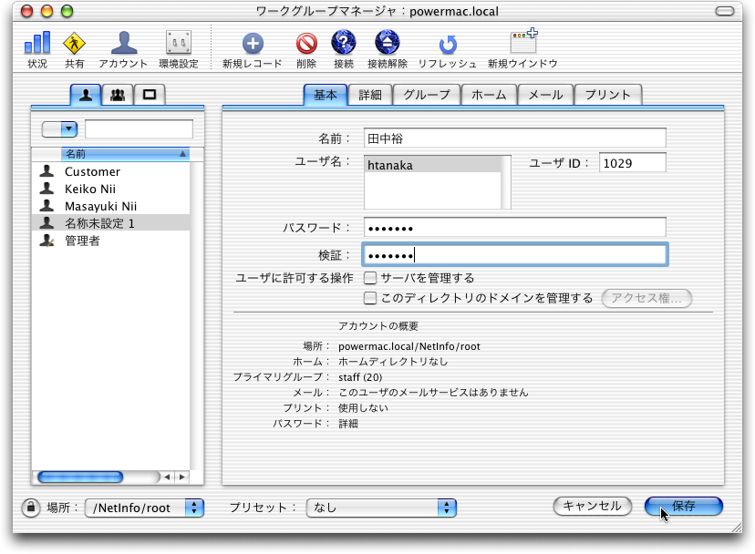Open the 共有 sharing icon
Screen dimensions: 755x554
75,44
